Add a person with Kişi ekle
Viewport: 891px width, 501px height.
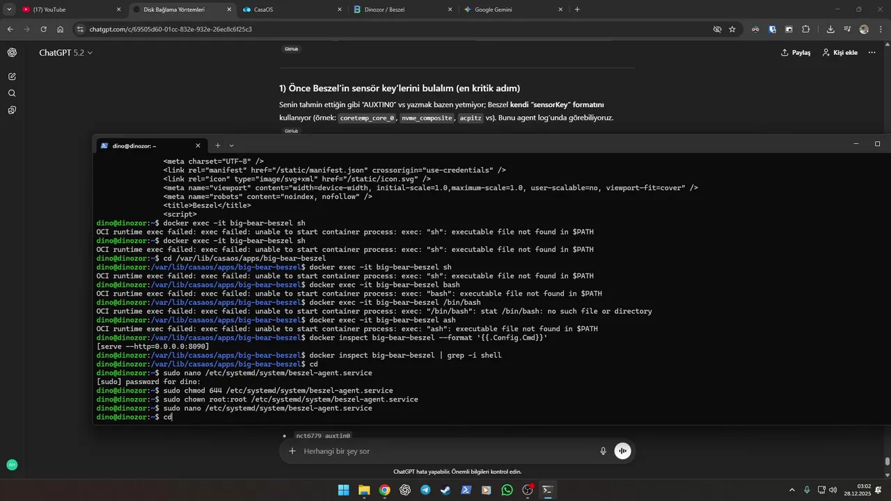[840, 53]
